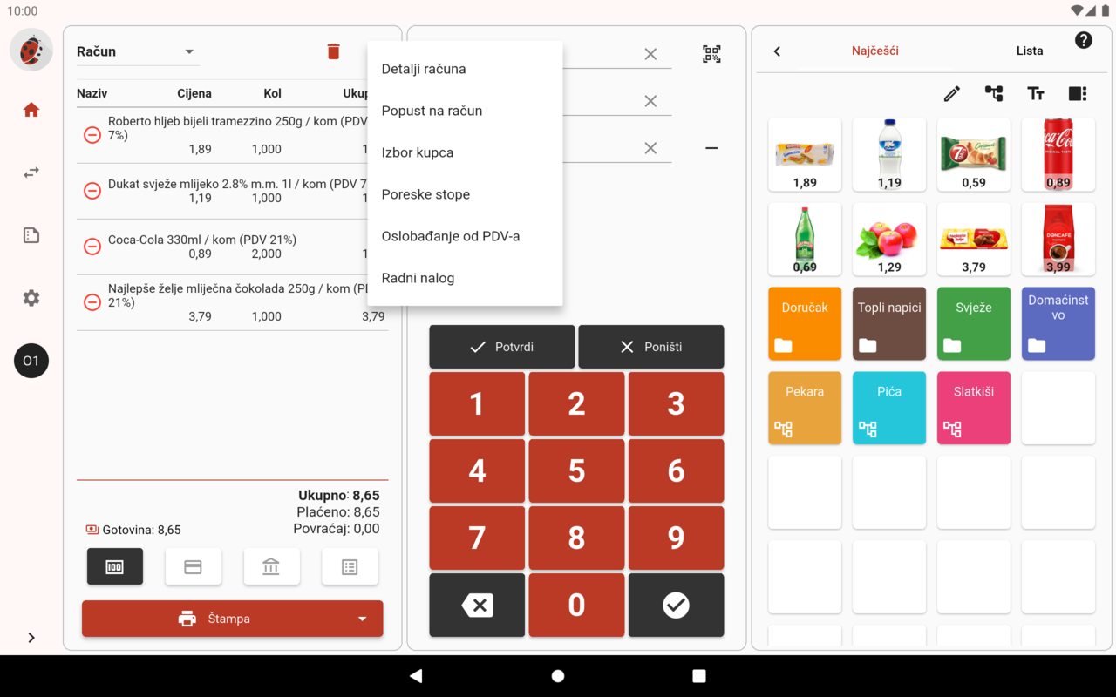The width and height of the screenshot is (1116, 697).
Task: Open the Doručak product folder
Action: 805,324
